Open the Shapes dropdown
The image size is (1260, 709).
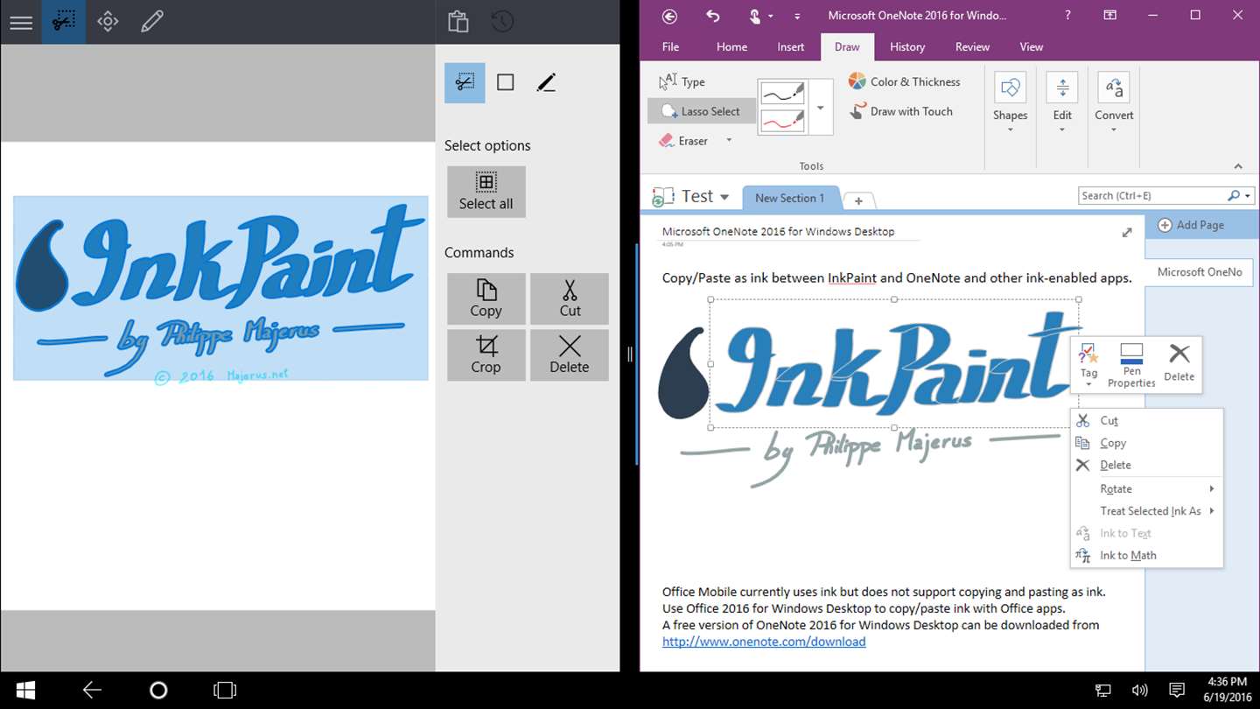[x=1011, y=102]
